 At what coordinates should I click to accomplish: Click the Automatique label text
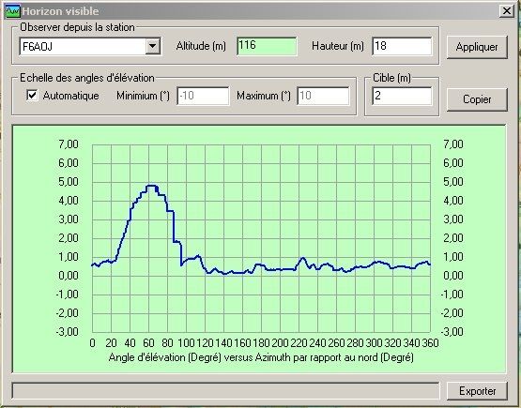[70, 96]
